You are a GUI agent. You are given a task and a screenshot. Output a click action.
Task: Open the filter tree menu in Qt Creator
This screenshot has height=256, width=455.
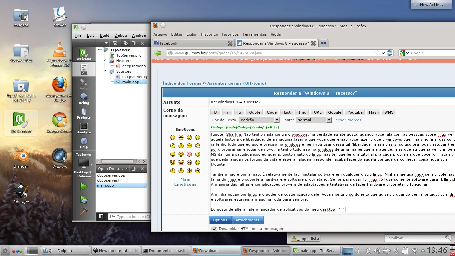(x=115, y=43)
